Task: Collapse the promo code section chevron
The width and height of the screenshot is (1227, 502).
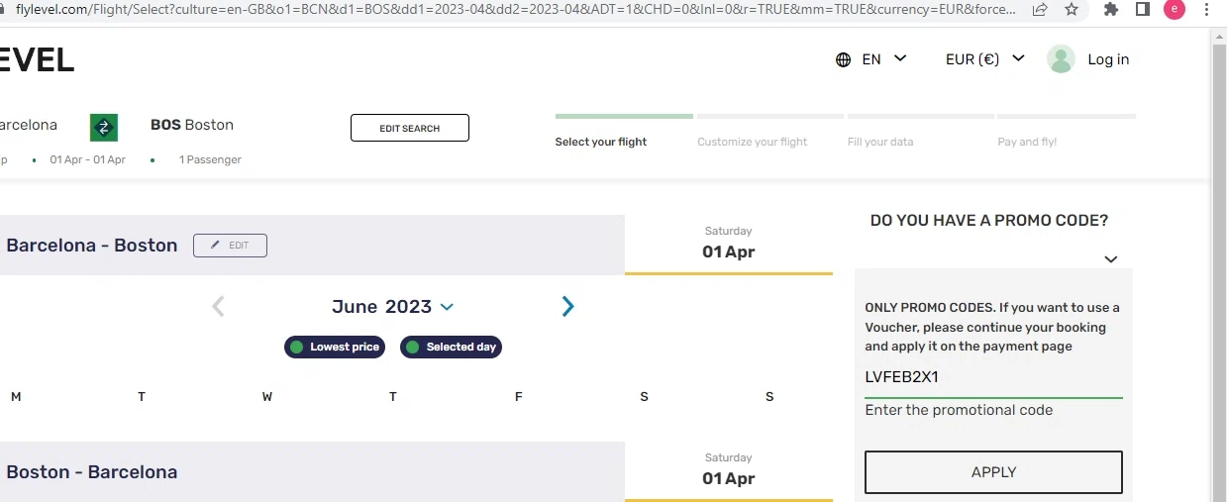Action: point(1111,259)
